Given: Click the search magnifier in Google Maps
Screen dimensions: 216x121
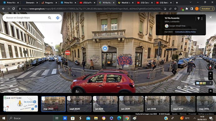Looking at the screenshot, I should point(49,18).
